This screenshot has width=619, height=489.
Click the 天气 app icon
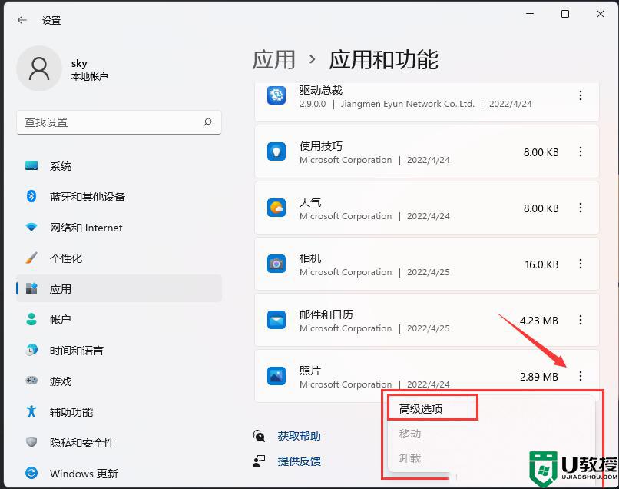click(276, 208)
